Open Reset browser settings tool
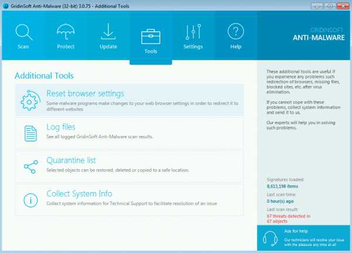 (x=129, y=100)
